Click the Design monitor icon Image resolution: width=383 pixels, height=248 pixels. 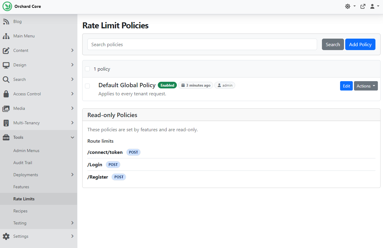pos(6,65)
